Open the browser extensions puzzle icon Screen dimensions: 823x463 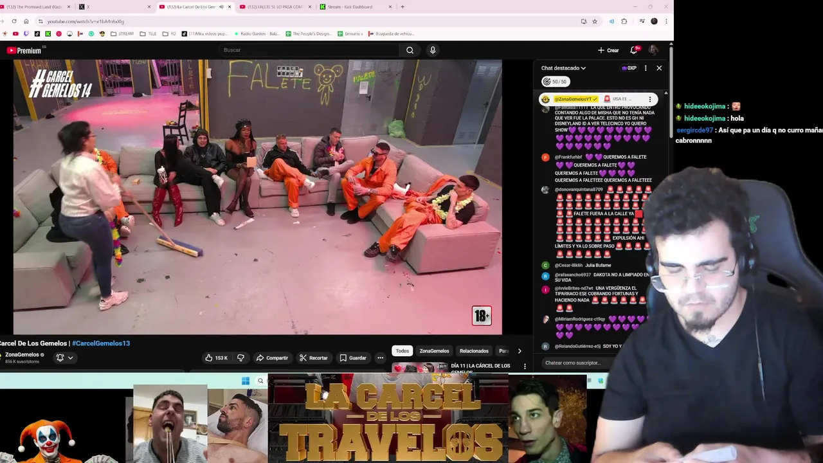tap(624, 21)
